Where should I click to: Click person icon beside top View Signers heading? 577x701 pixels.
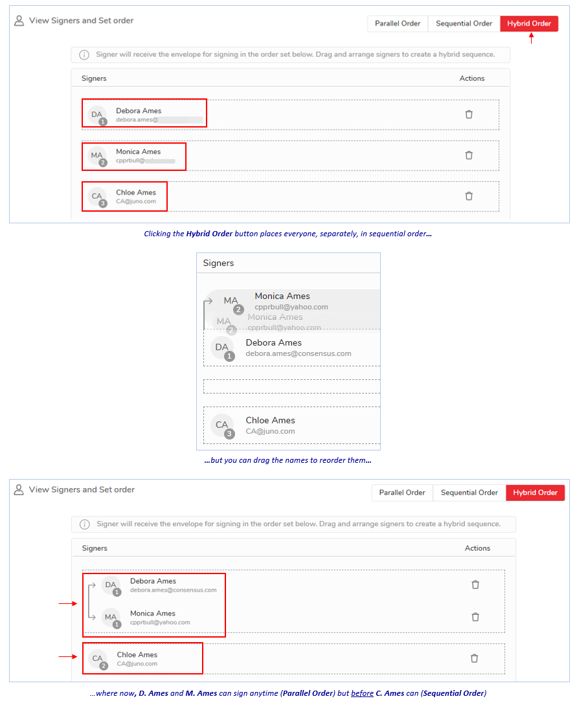point(19,21)
